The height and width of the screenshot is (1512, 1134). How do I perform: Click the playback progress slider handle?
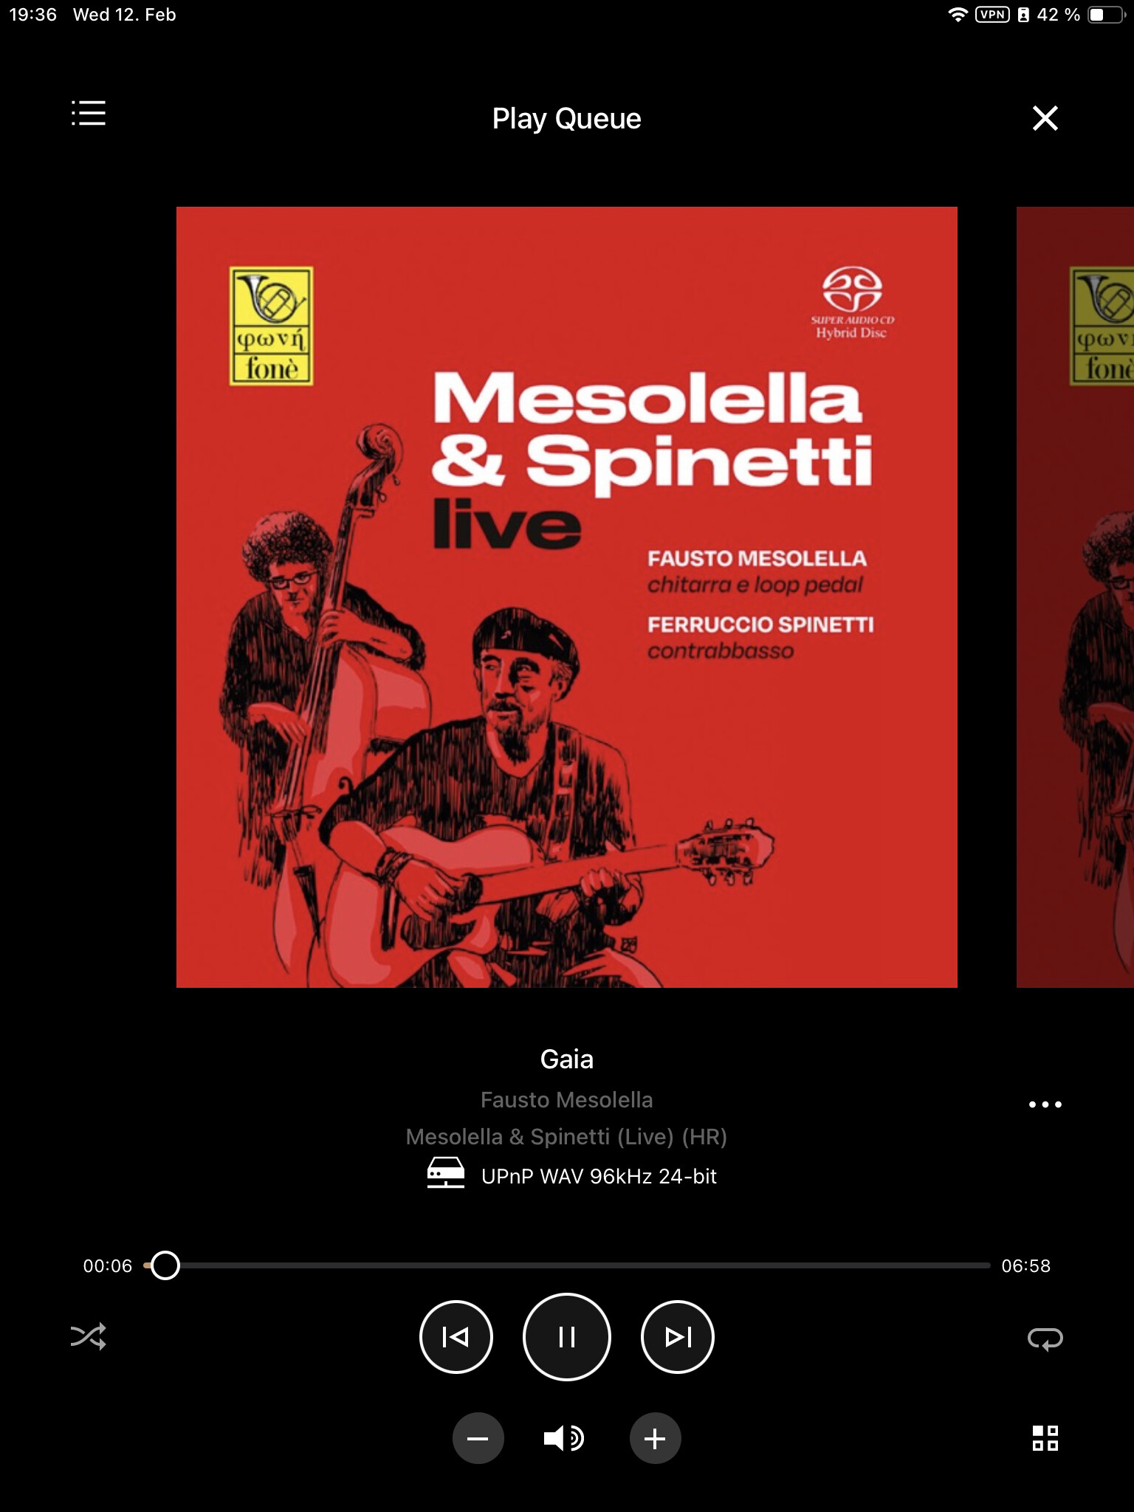[165, 1265]
